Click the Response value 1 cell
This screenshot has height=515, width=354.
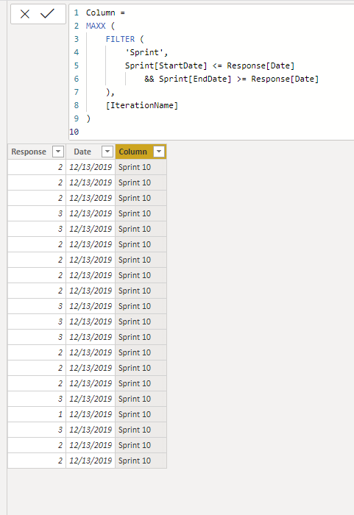(37, 414)
